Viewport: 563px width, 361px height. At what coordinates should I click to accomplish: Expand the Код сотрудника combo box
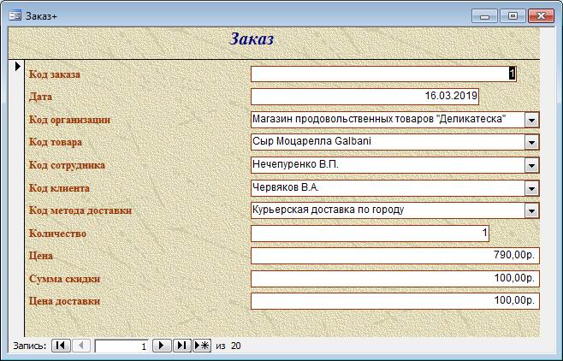(531, 165)
